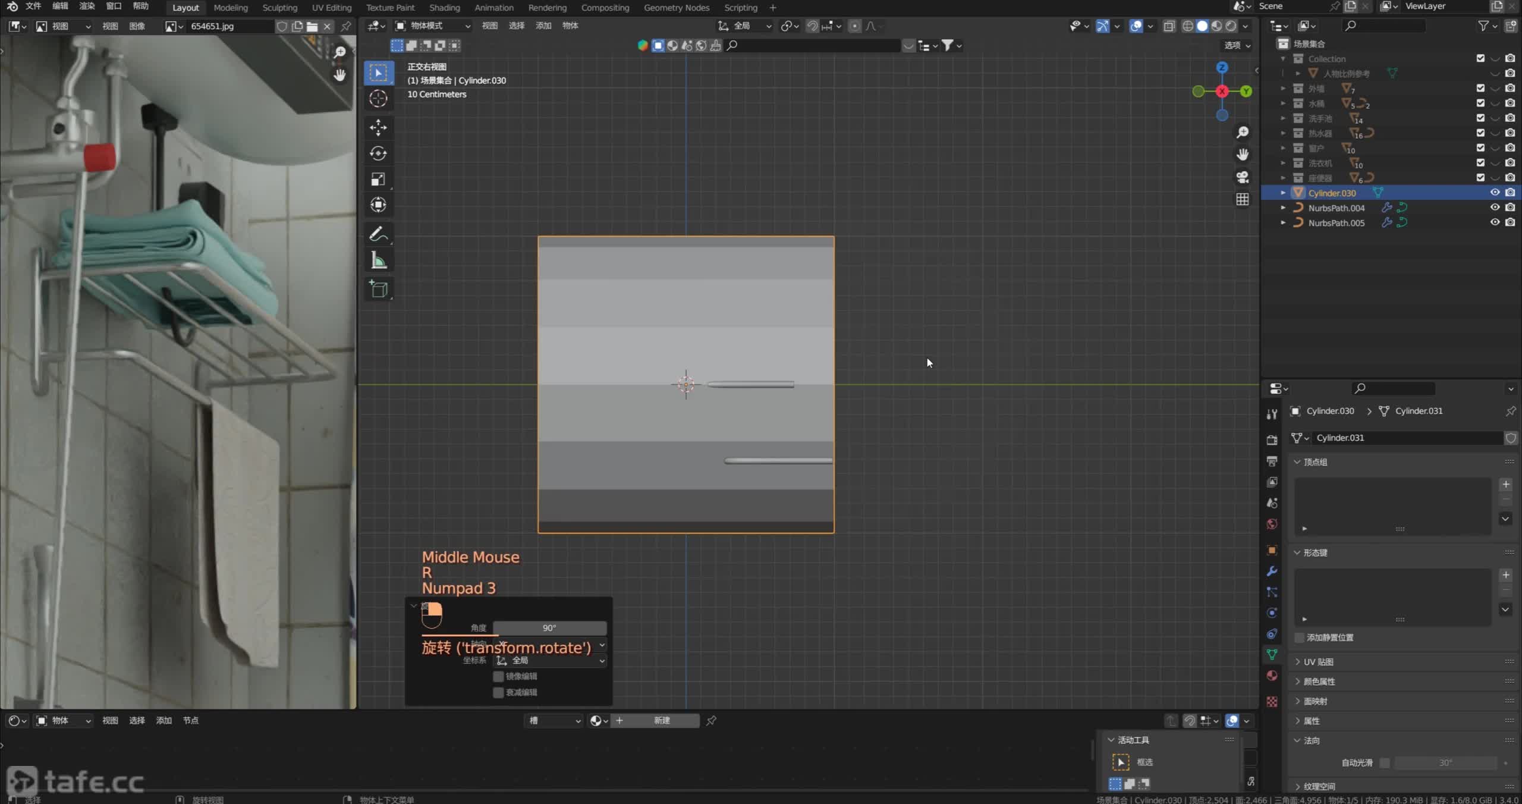Hide NurbsPath.005 with eye icon
Viewport: 1522px width, 804px height.
pos(1495,222)
